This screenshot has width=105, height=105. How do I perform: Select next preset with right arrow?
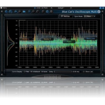click(71, 8)
